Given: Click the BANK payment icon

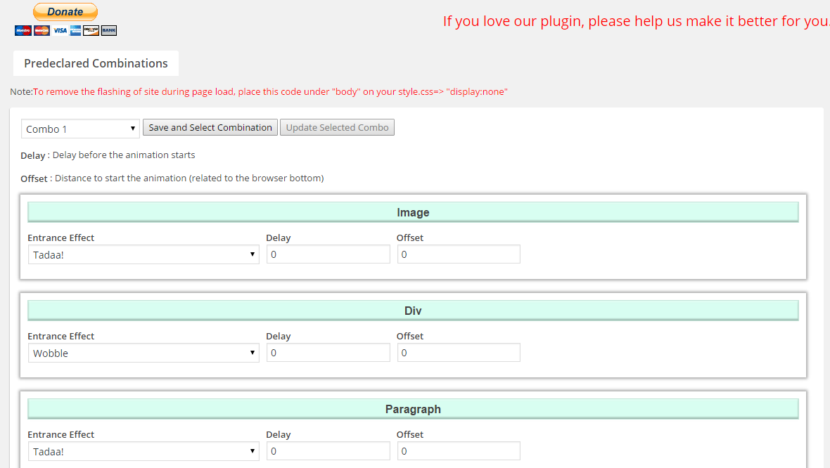Looking at the screenshot, I should click(109, 31).
